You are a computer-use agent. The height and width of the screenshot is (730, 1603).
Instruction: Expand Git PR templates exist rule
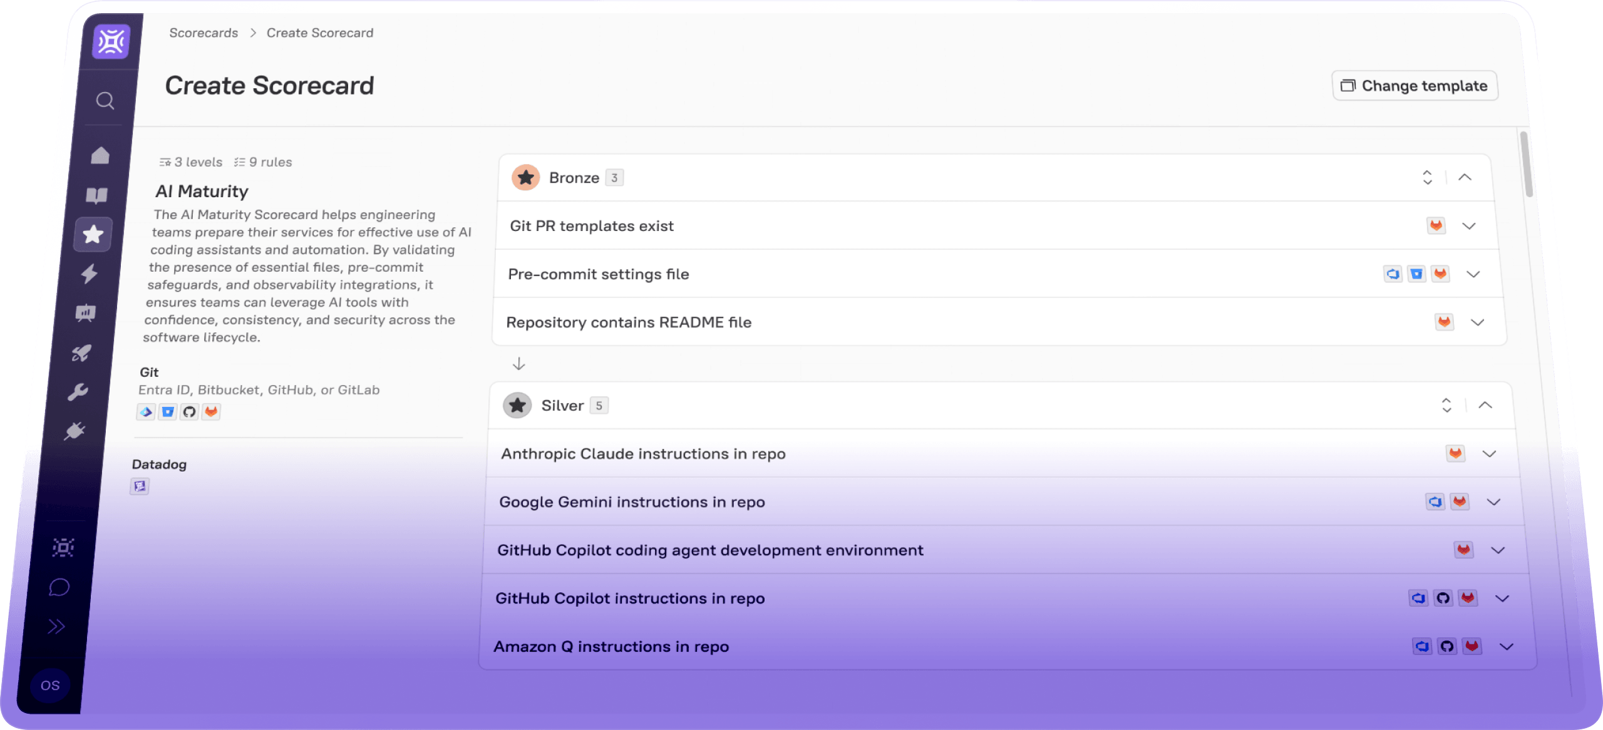[x=1469, y=226]
